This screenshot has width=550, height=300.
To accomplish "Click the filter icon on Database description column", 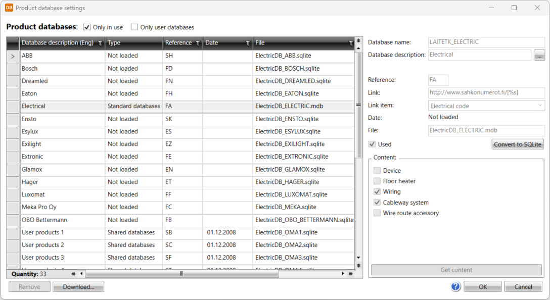I will click(100, 43).
